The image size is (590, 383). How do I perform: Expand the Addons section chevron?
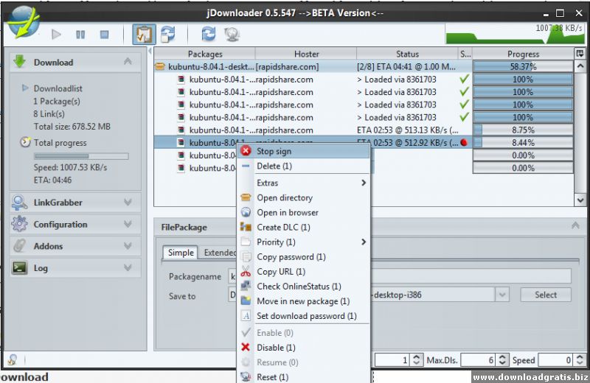pos(128,246)
